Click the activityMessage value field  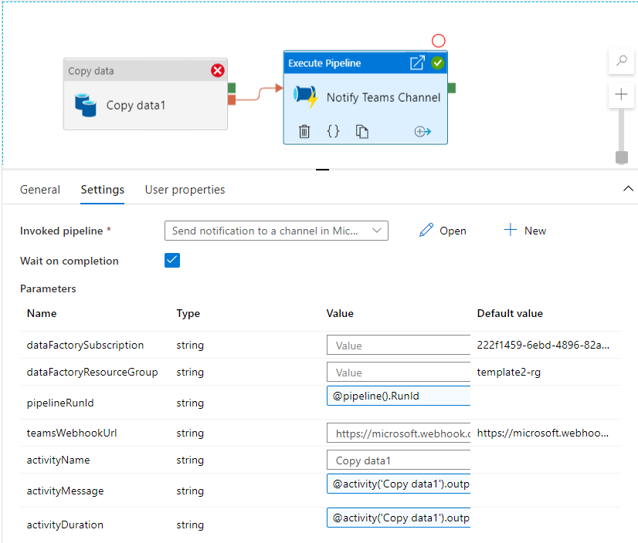tap(399, 484)
